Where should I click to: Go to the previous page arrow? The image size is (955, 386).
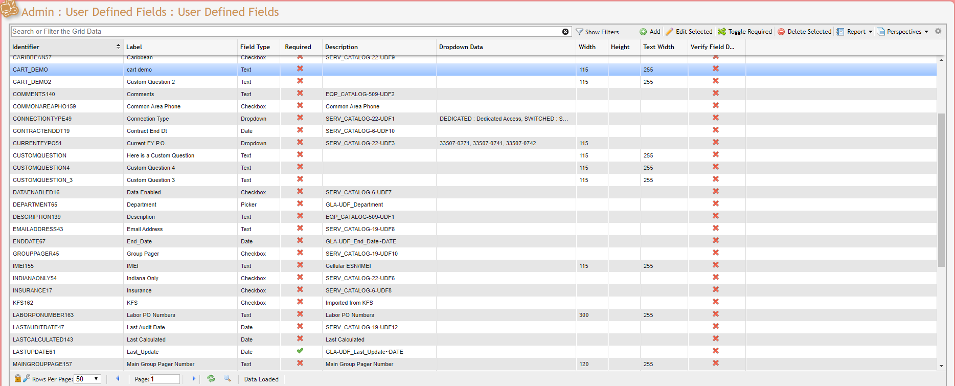pos(118,378)
